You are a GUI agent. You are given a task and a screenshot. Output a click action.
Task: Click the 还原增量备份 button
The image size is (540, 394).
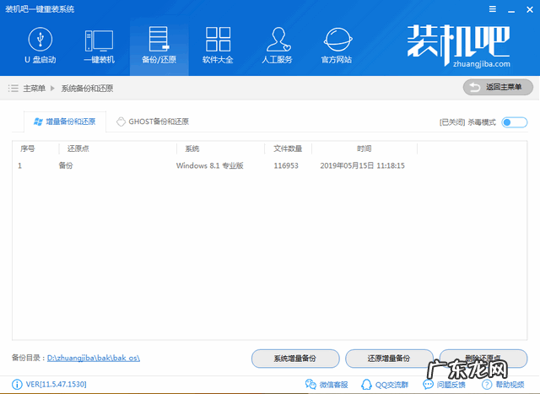pyautogui.click(x=389, y=359)
